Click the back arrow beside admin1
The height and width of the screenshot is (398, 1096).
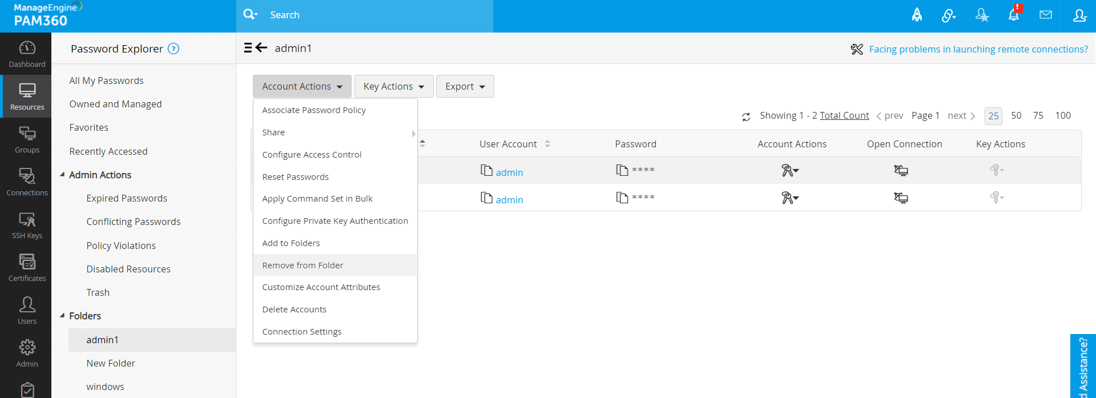tap(261, 48)
